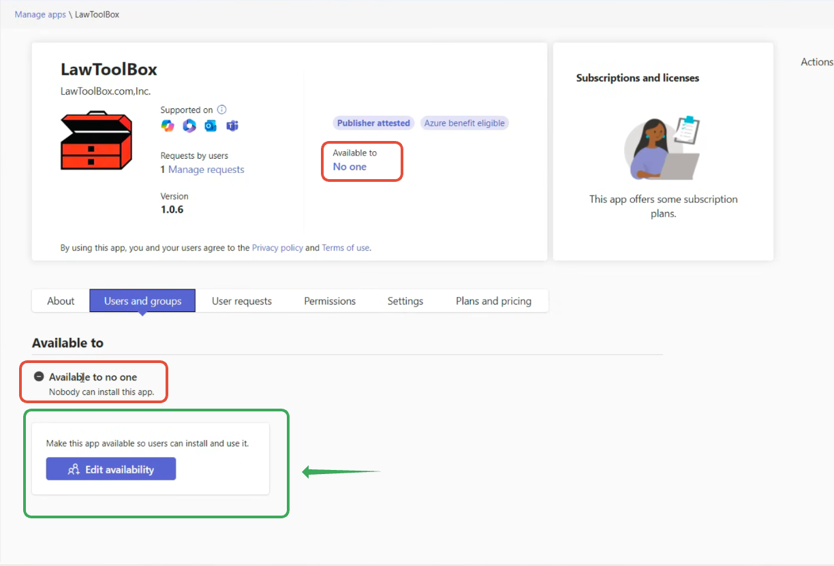Click the 'Available to' section heading
The image size is (834, 566).
pyautogui.click(x=67, y=343)
